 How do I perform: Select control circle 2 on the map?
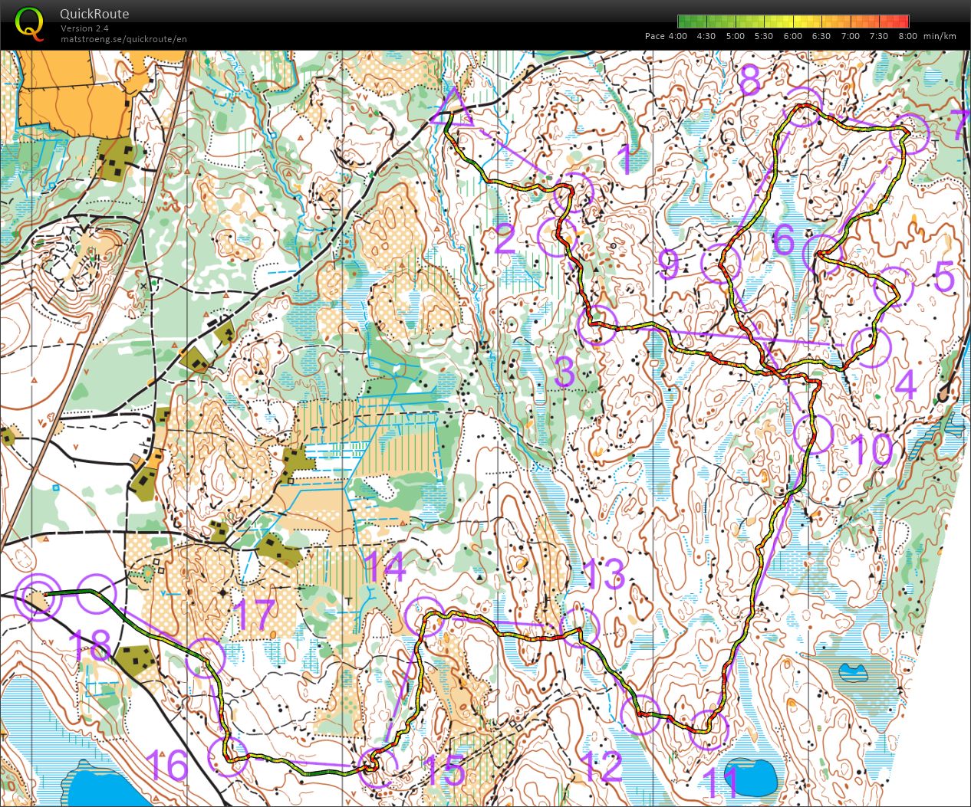[x=558, y=237]
